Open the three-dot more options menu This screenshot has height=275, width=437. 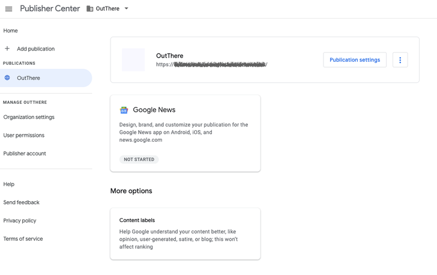coord(400,60)
